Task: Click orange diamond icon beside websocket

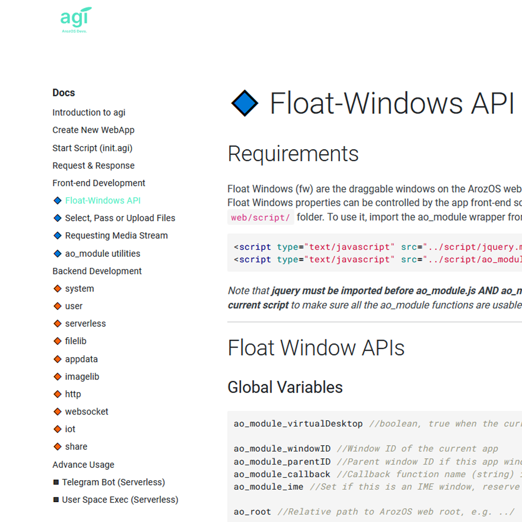Action: (57, 412)
